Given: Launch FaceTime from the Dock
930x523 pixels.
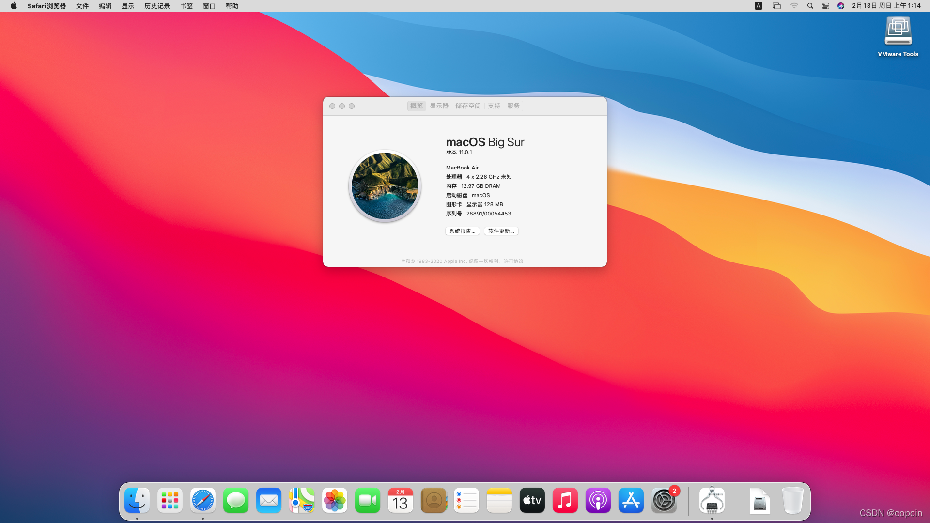Looking at the screenshot, I should (368, 500).
